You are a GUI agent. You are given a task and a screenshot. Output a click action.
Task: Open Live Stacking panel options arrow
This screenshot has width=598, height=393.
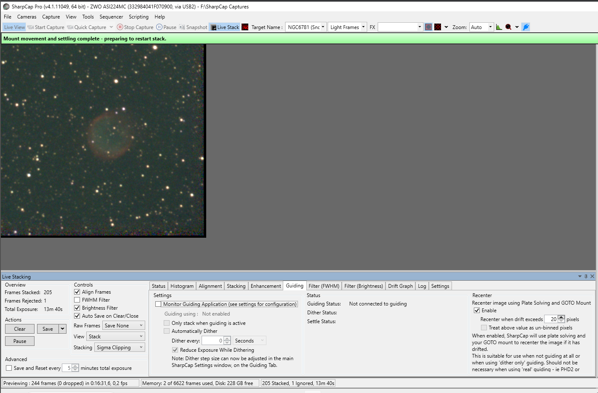(580, 276)
